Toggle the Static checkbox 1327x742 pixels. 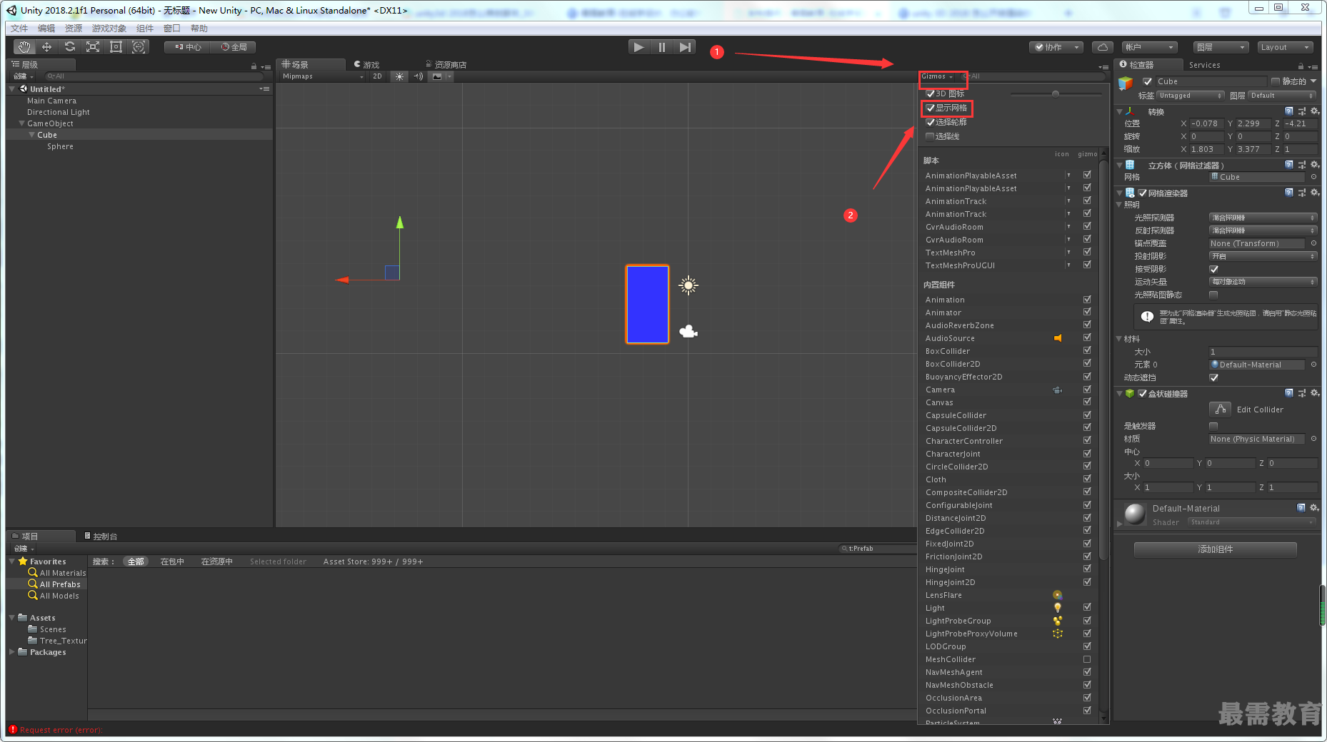1276,81
